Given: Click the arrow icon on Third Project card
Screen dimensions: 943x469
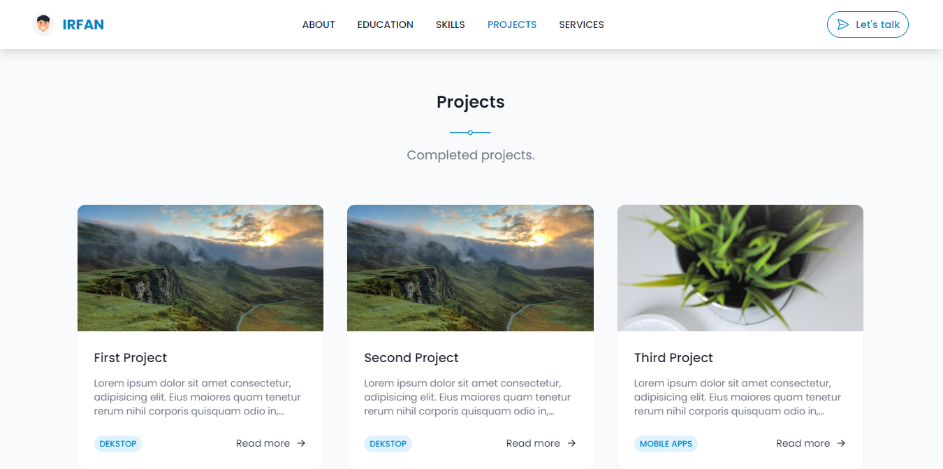Looking at the screenshot, I should tap(841, 443).
